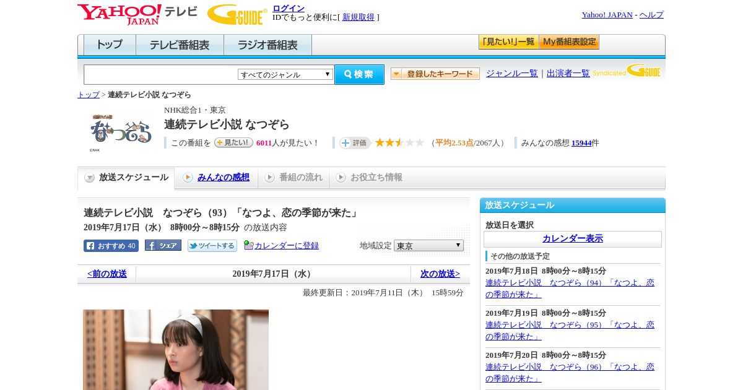743x390 pixels.
Task: Open the ヘルプ link
Action: [651, 15]
